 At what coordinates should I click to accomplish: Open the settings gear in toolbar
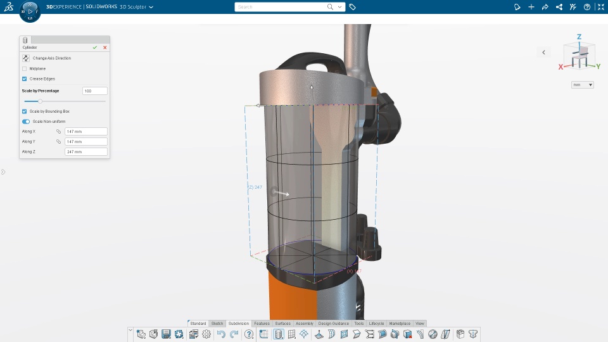(206, 334)
